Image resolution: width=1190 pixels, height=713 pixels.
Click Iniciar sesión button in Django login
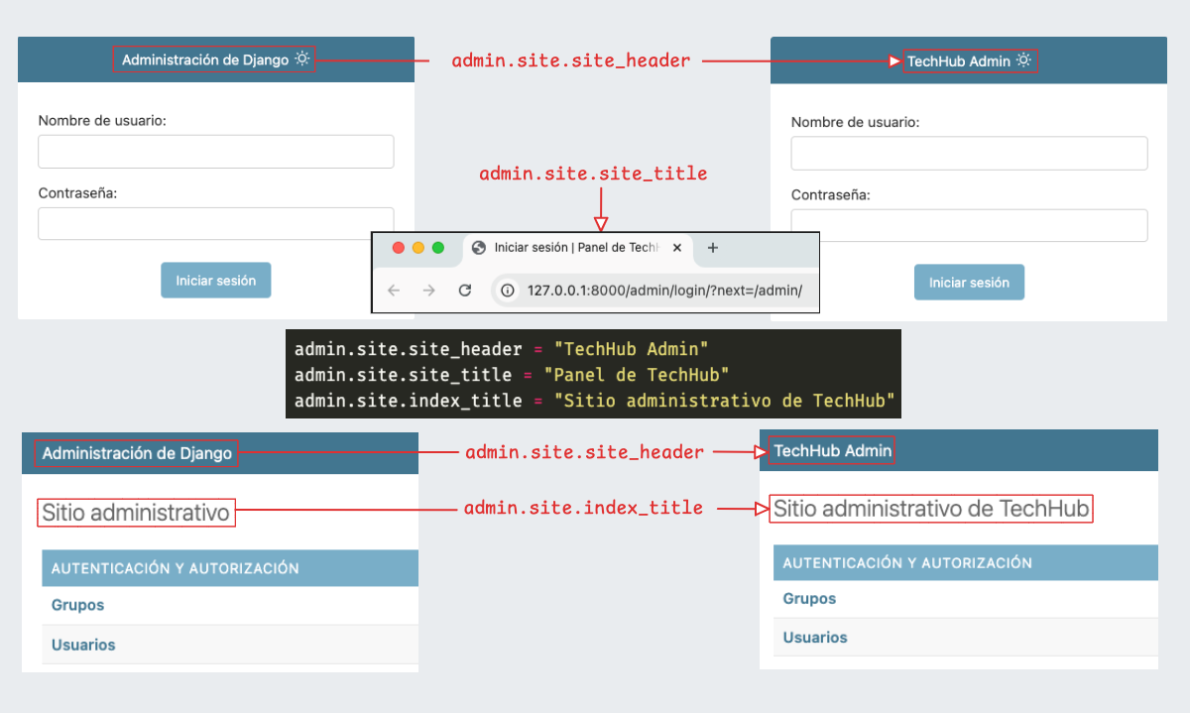(x=216, y=281)
